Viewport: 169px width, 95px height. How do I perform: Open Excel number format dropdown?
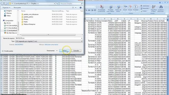pyautogui.click(x=95, y=7)
